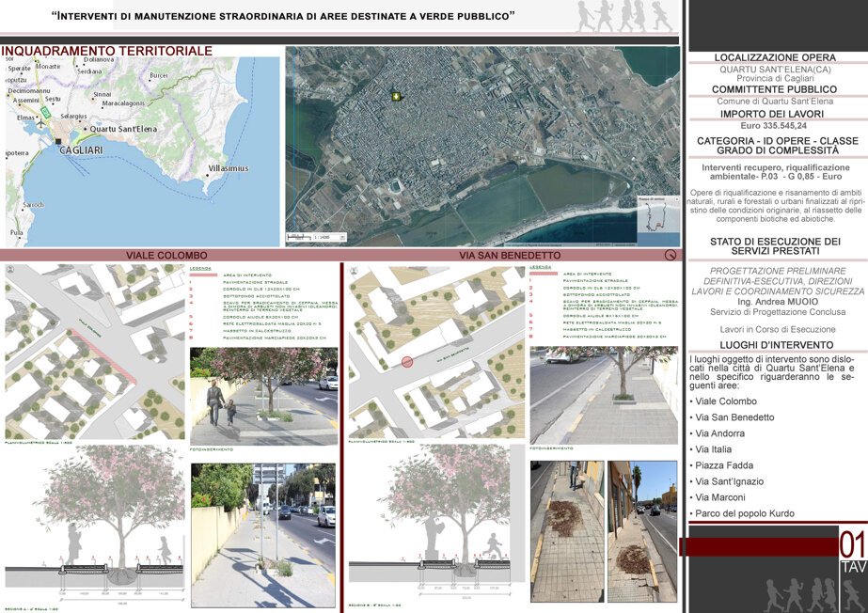Click the Via San Benedetto planimetric site plan
Viewport: 868px width, 613px height.
point(436,353)
